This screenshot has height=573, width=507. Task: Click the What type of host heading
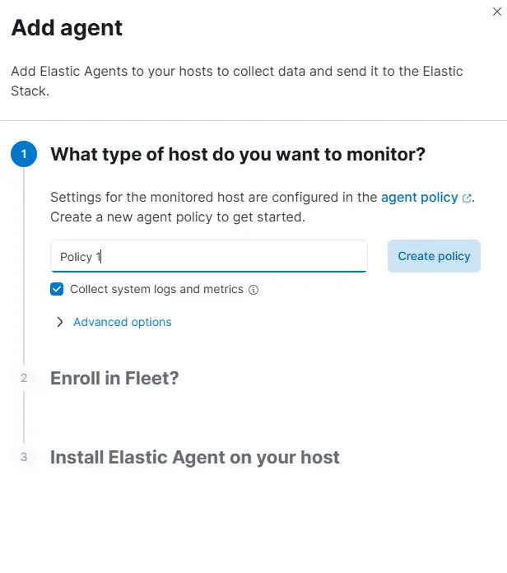tap(238, 154)
